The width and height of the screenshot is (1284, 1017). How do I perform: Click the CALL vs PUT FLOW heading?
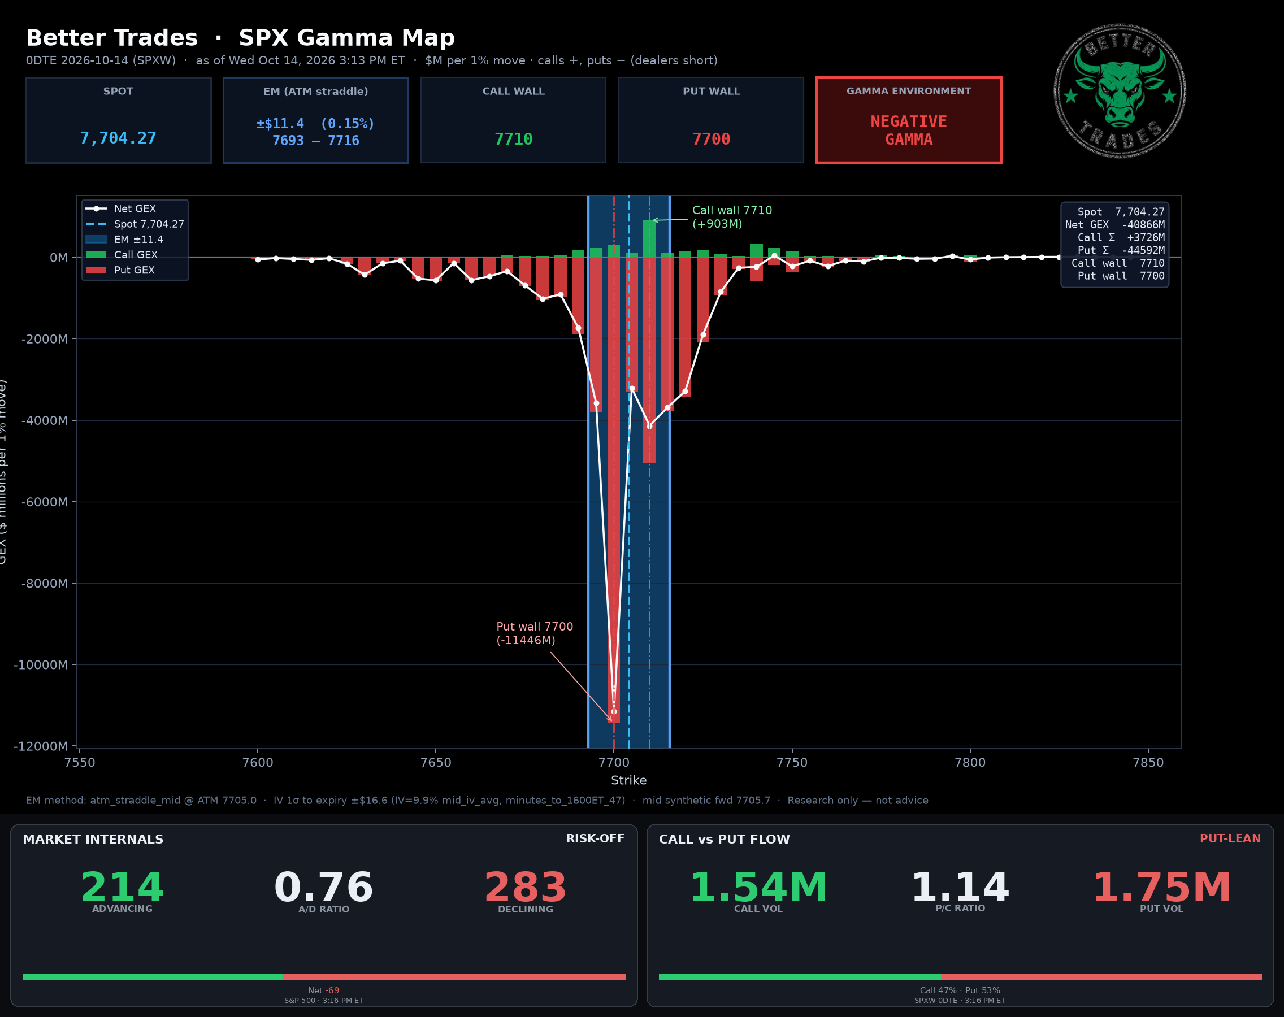(x=724, y=839)
